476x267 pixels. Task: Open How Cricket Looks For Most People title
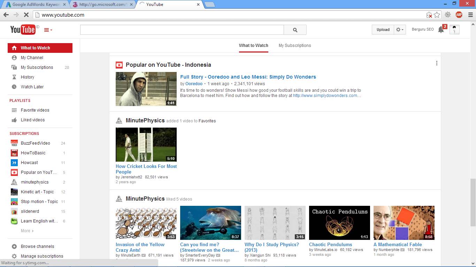point(146,169)
